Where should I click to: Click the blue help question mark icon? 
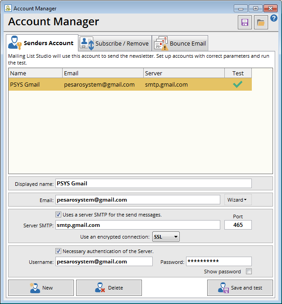tap(274, 18)
